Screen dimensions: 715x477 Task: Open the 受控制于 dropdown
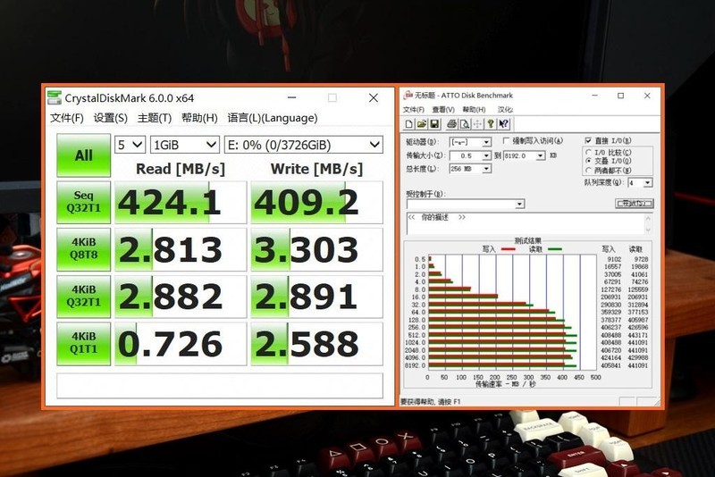(465, 204)
